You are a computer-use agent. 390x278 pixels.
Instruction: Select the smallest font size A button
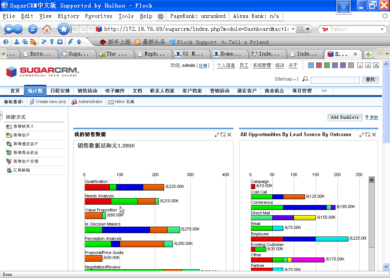[360, 66]
